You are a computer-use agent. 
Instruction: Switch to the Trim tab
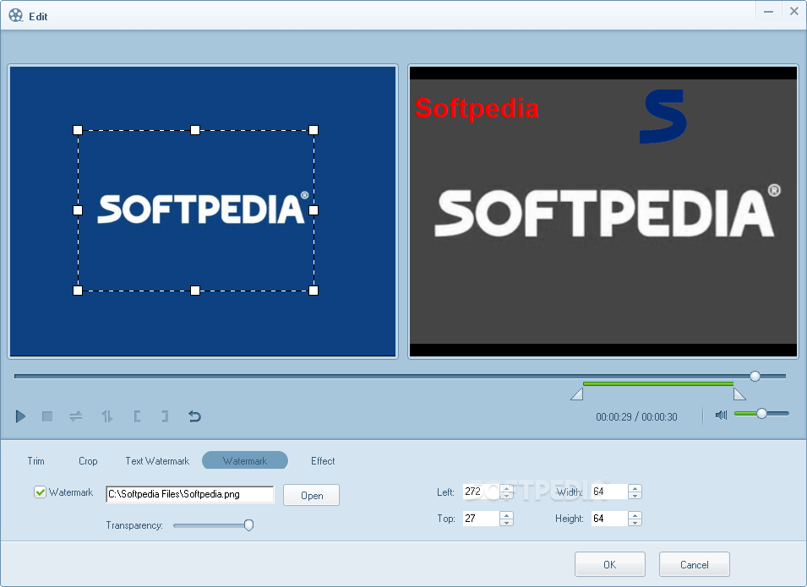[36, 461]
